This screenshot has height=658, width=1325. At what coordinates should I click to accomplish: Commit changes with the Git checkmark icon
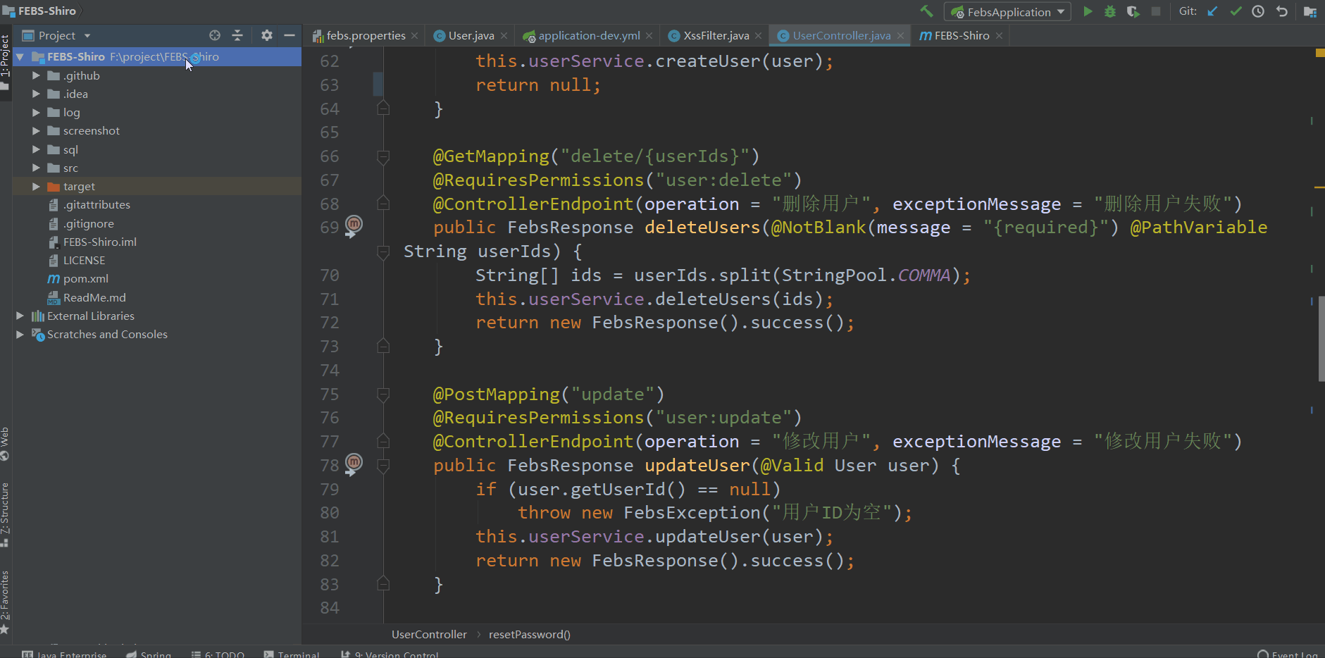coord(1236,11)
